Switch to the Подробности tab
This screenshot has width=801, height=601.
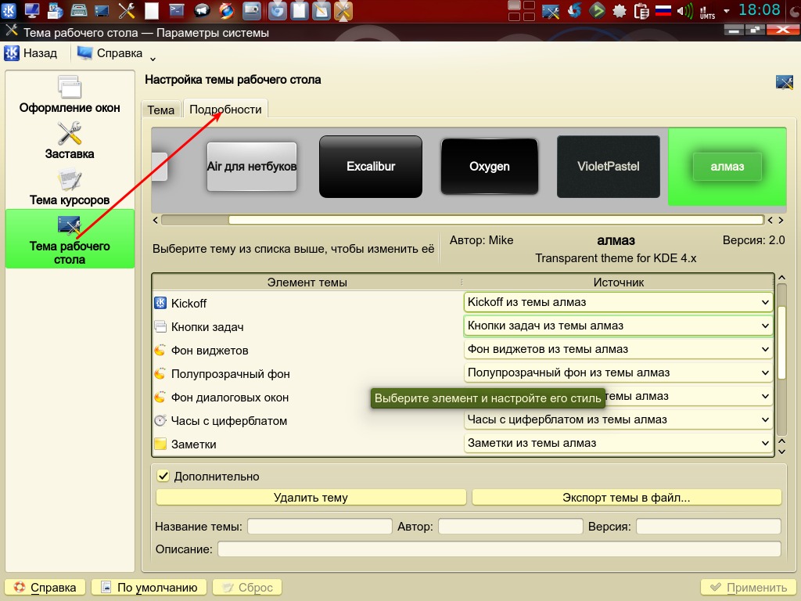[225, 109]
